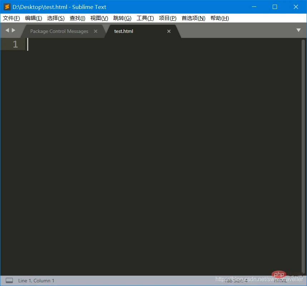The image size is (307, 286).
Task: Open the Tab Size selector in status bar
Action: tap(236, 281)
